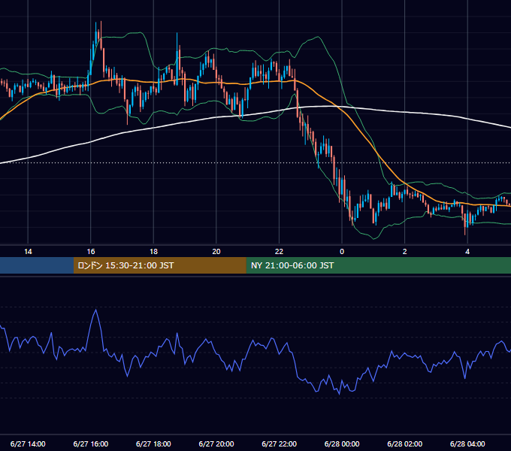
Task: Click the 2 hour label on price chart axis
Action: pyautogui.click(x=405, y=252)
